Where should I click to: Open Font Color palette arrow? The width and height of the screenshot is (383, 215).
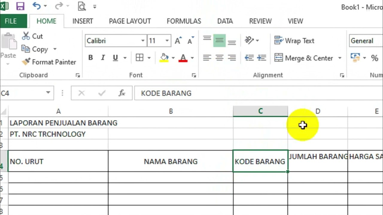192,58
